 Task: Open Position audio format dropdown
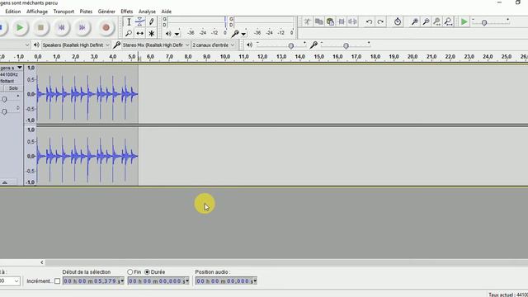coord(255,280)
